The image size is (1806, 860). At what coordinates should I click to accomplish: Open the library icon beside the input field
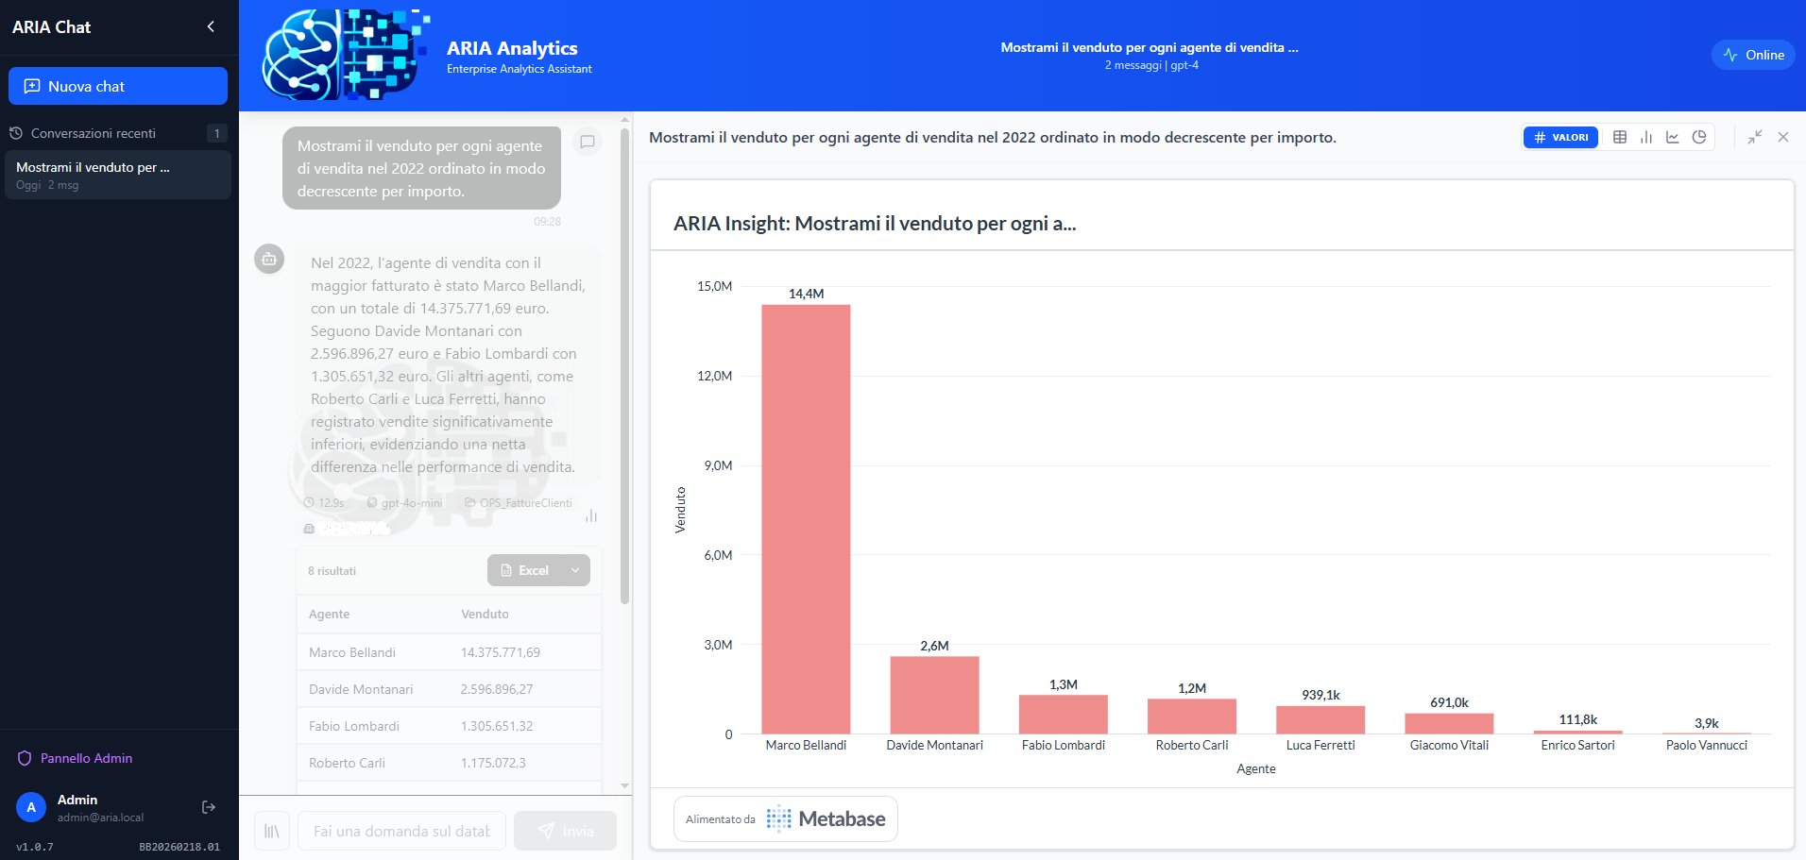point(272,831)
